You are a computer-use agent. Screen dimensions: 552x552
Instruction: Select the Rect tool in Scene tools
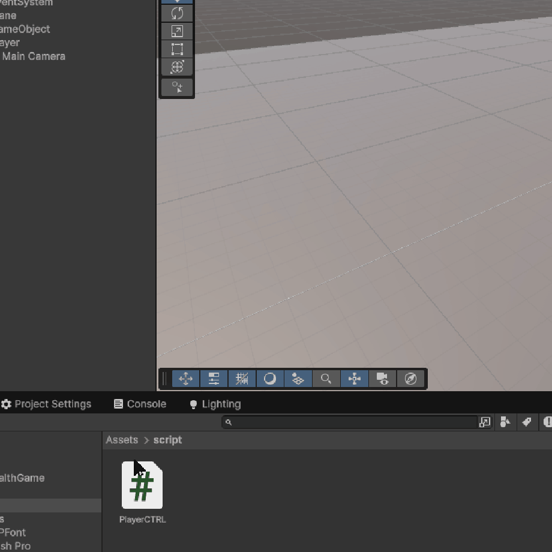pyautogui.click(x=177, y=49)
